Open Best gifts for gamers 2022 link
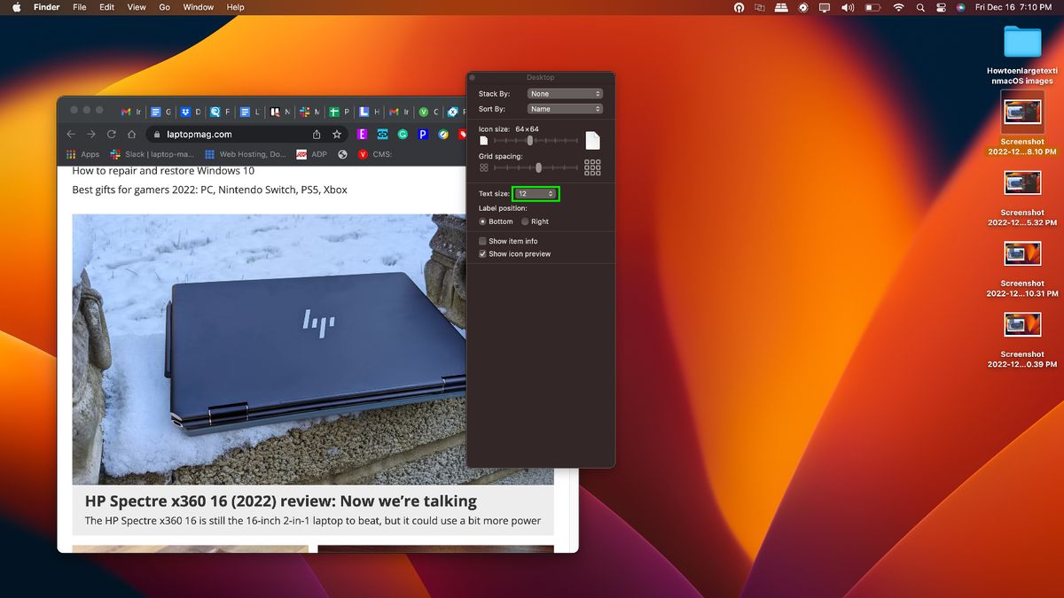The height and width of the screenshot is (598, 1064). click(x=209, y=190)
